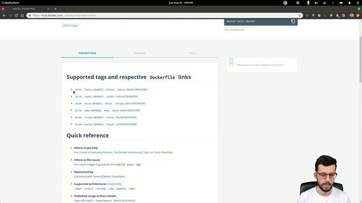Open the power icon in the top panel

[x=357, y=3]
